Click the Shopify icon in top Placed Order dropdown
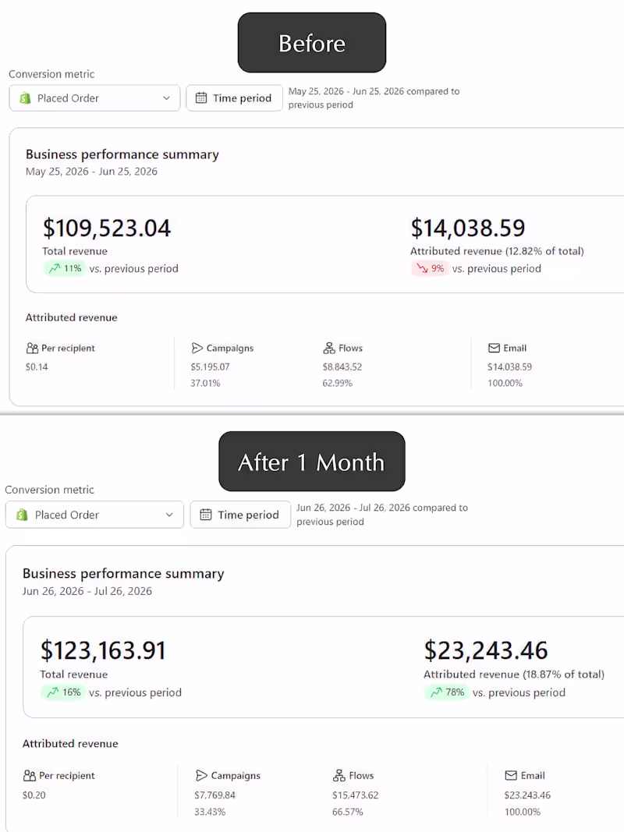Screen dimensions: 624x832 coord(25,98)
